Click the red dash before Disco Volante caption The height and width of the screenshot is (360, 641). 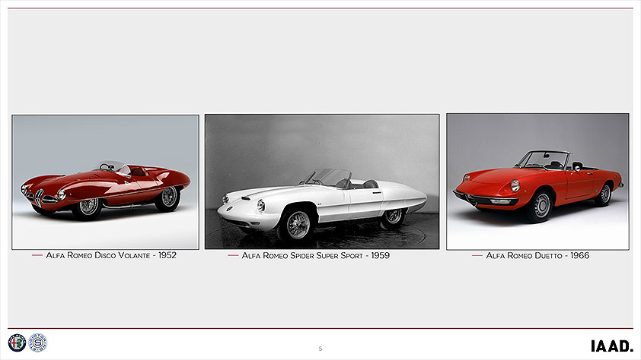point(37,256)
